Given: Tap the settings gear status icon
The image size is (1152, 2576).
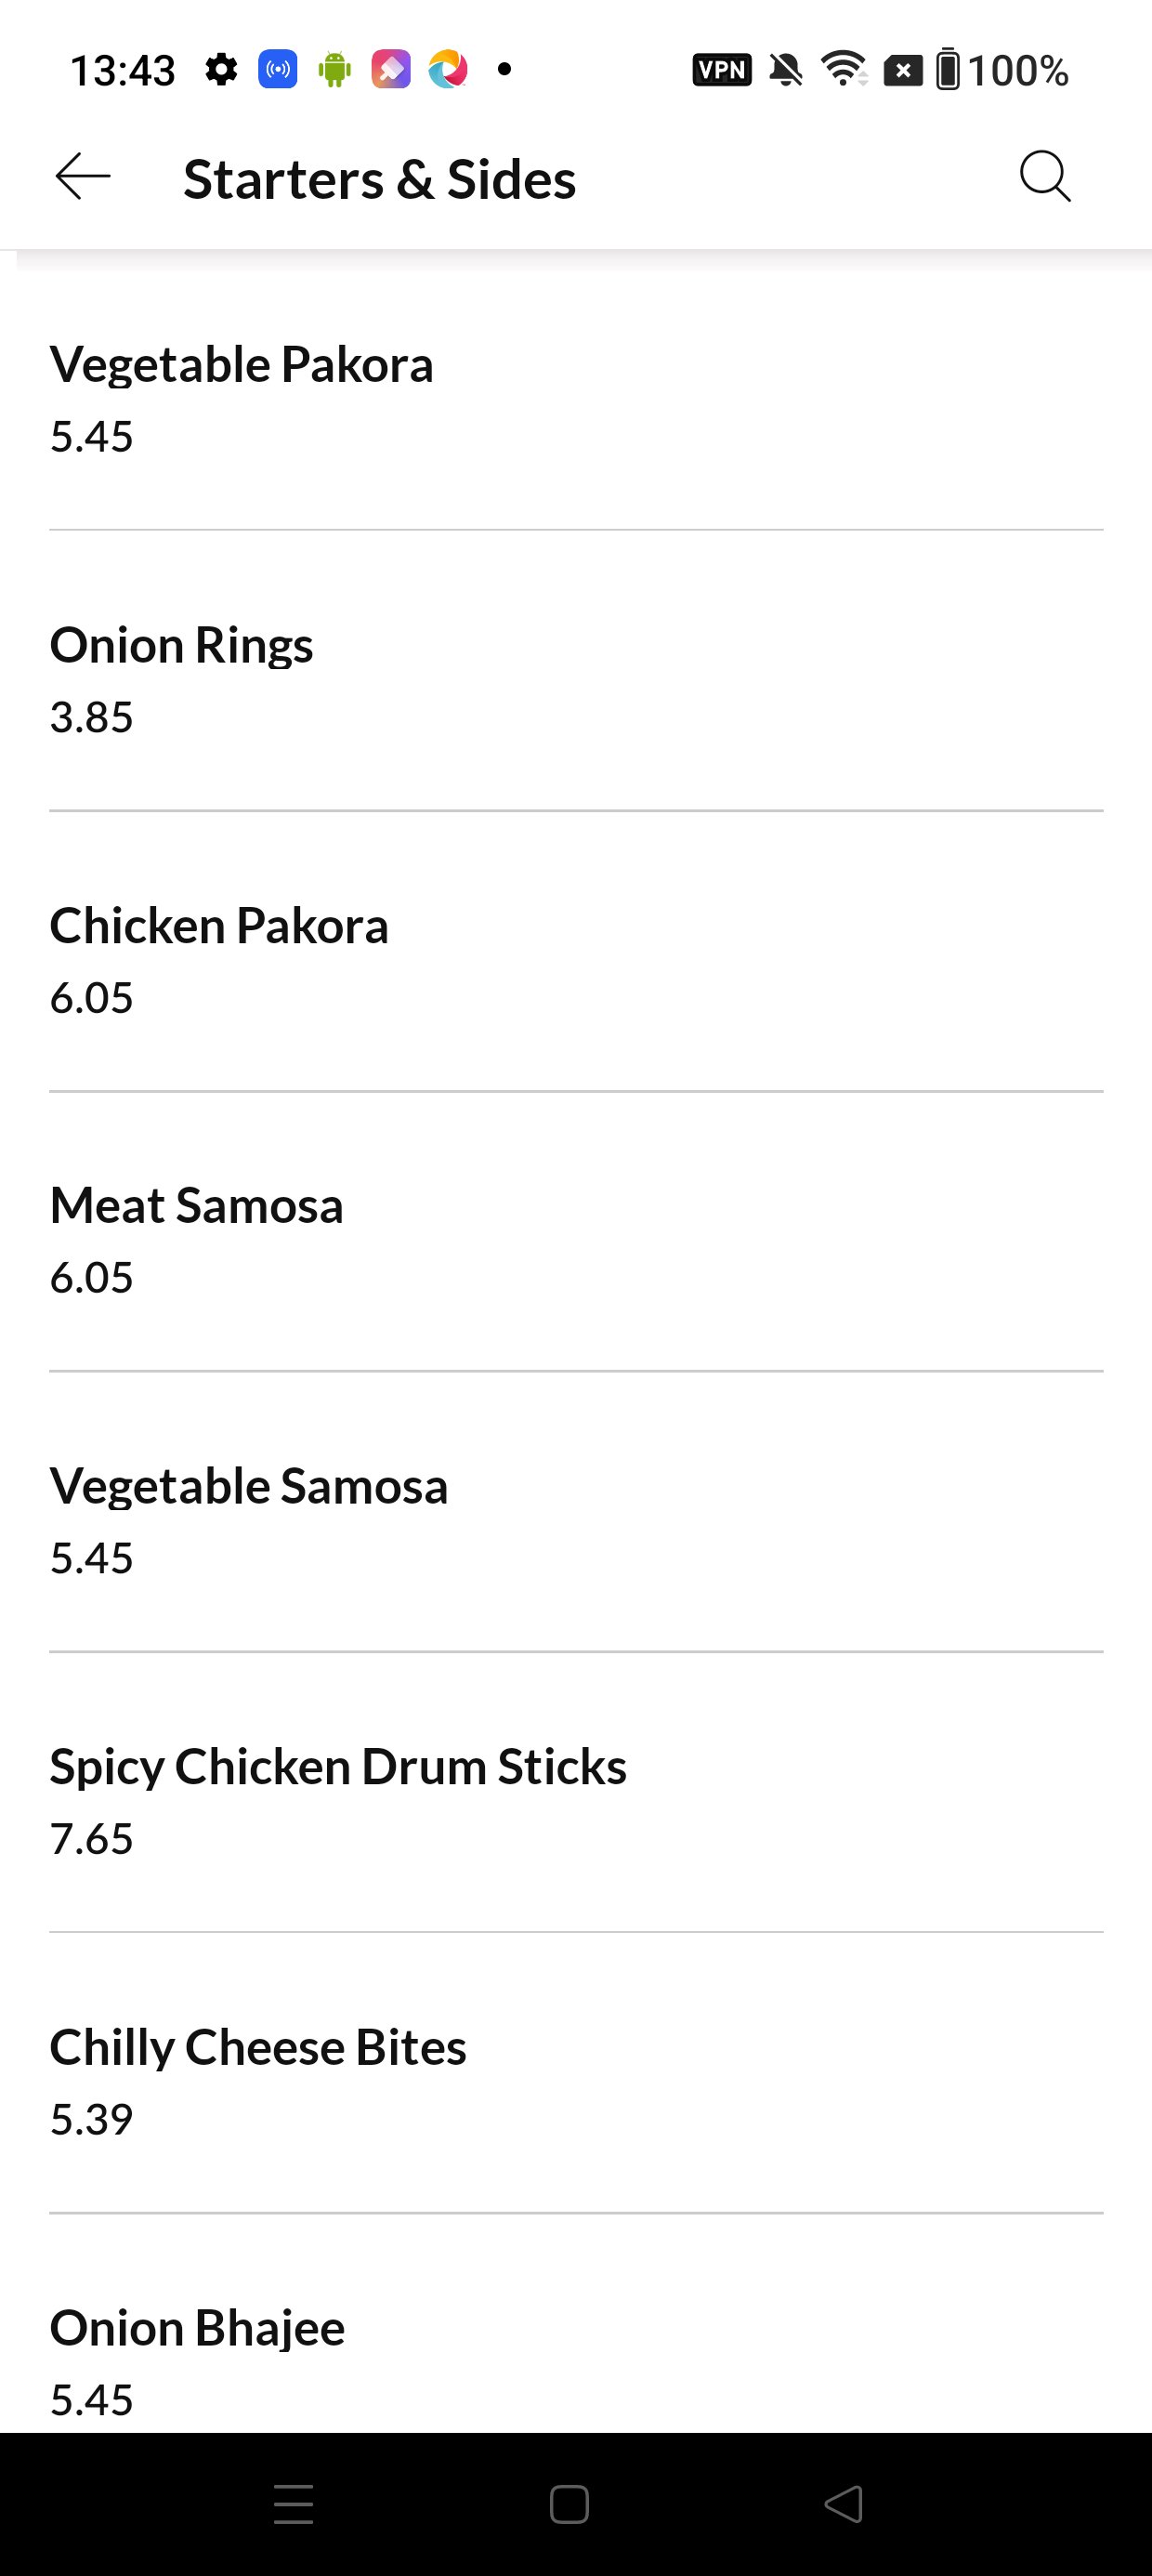Looking at the screenshot, I should [221, 70].
